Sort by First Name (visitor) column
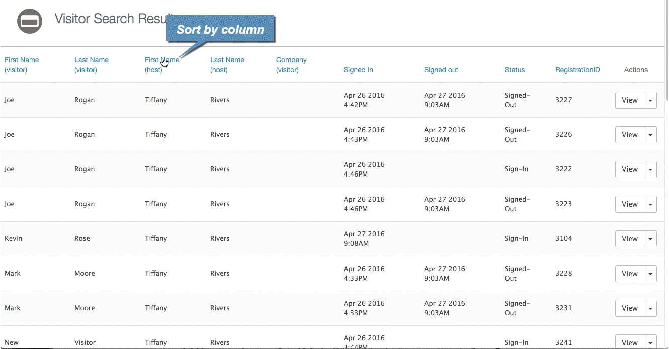669x349 pixels. pyautogui.click(x=22, y=65)
